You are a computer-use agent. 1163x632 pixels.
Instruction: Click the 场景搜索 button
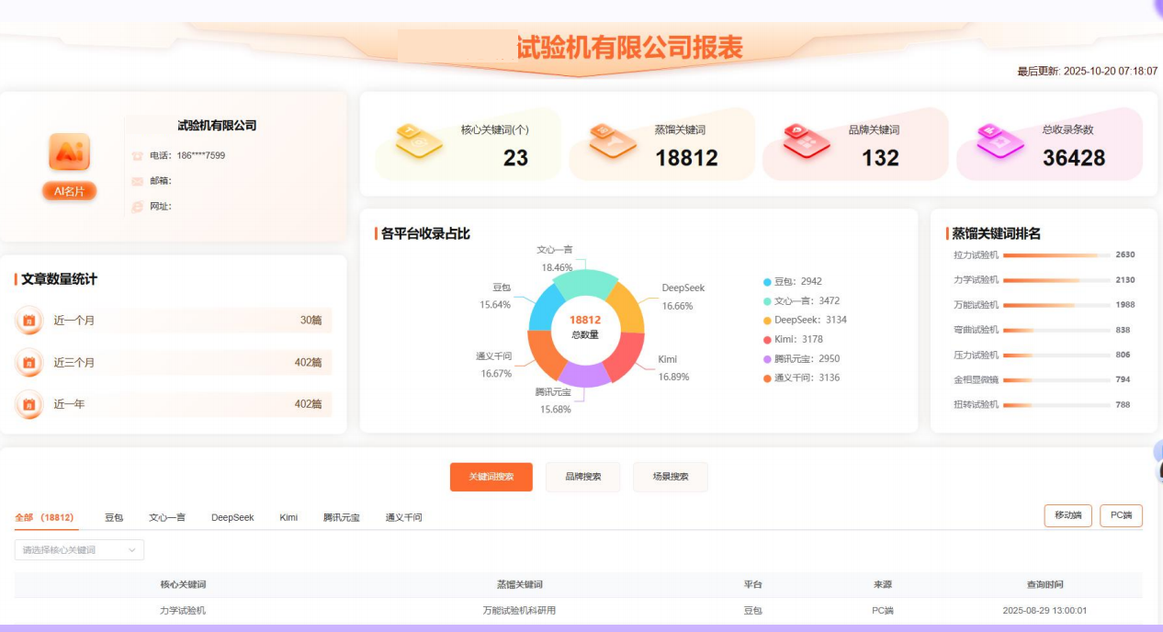670,477
